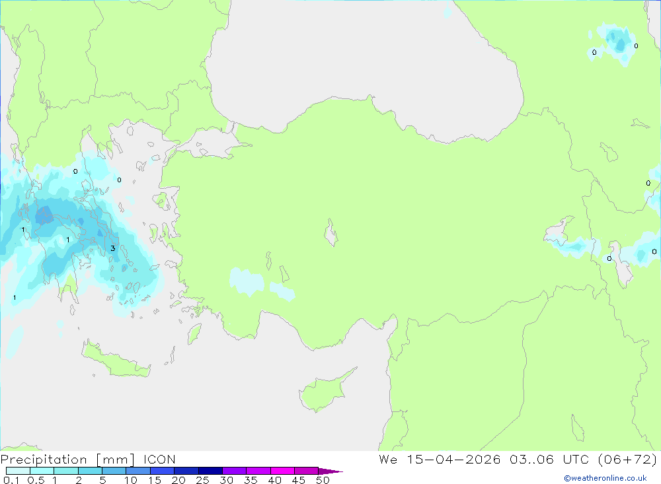Click the 20–25 mm legend color swatch
The image size is (661, 484).
[x=186, y=471]
